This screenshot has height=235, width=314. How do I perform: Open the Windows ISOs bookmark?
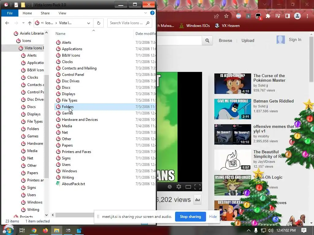click(x=194, y=26)
